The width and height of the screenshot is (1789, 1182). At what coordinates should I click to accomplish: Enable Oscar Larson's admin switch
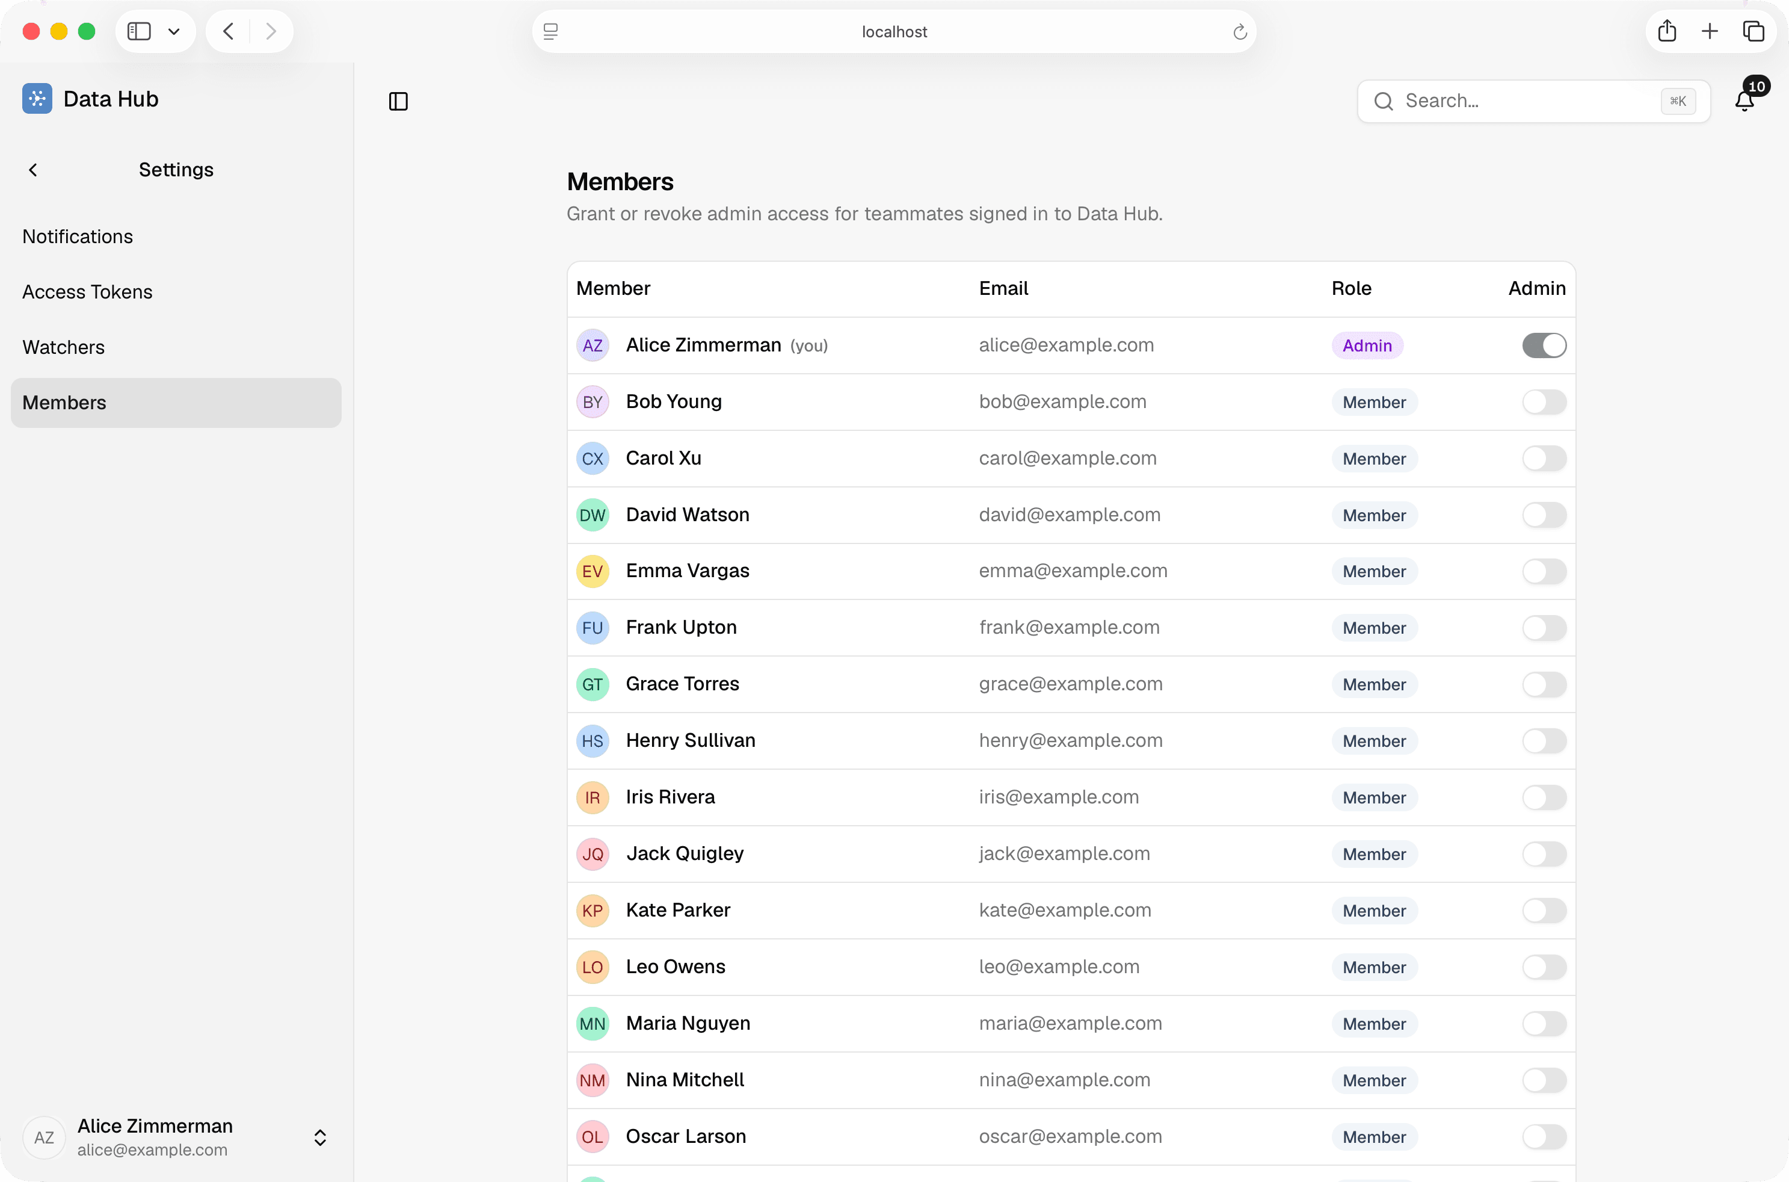(1544, 1137)
